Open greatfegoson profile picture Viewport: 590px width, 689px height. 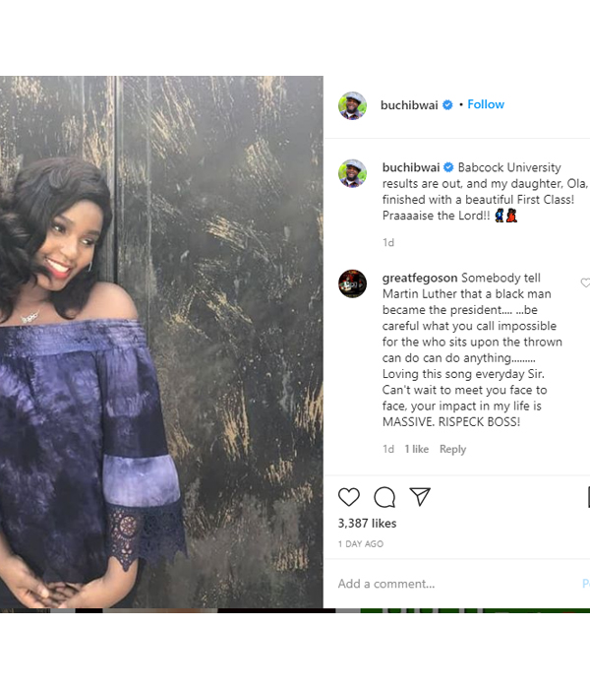tap(352, 283)
